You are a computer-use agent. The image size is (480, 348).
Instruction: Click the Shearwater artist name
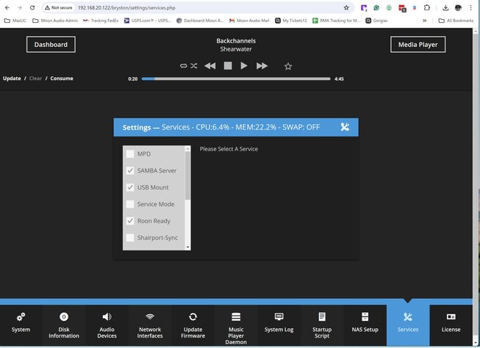click(x=236, y=49)
